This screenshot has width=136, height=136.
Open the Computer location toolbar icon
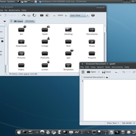click(47, 15)
